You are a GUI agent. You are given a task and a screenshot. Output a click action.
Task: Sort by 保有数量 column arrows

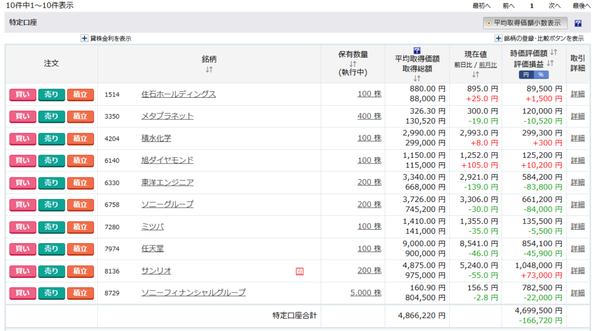pos(353,64)
